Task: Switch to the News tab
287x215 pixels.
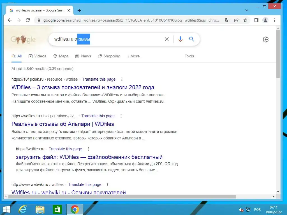Action: [x=83, y=56]
